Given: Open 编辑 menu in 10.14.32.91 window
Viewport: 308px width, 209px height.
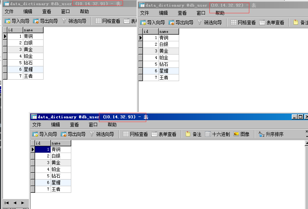Looking at the screenshot, I should [28, 11].
